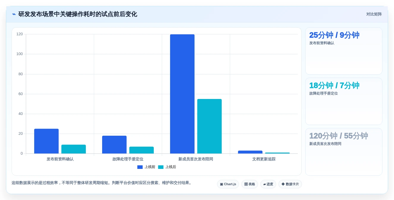394x200 pixels.
Task: Click the 上线后 bar for 文档更新追踪
Action: point(277,153)
